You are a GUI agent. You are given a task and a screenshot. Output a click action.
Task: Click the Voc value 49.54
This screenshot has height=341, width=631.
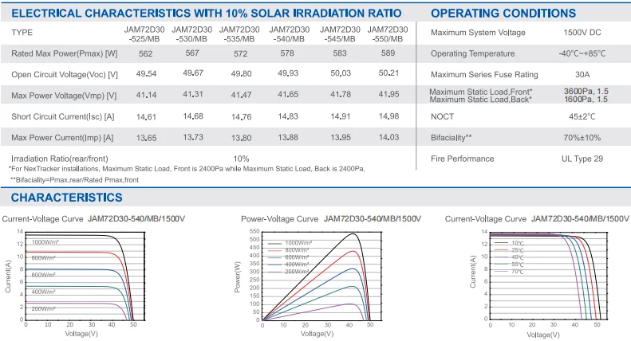coord(146,73)
